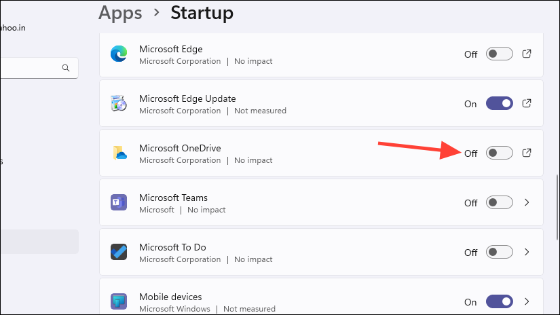This screenshot has width=560, height=315.
Task: Turn on Microsoft OneDrive startup toggle
Action: click(500, 153)
